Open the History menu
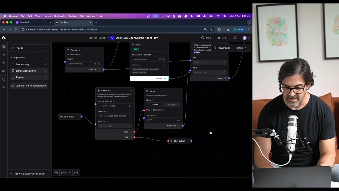 point(47,16)
